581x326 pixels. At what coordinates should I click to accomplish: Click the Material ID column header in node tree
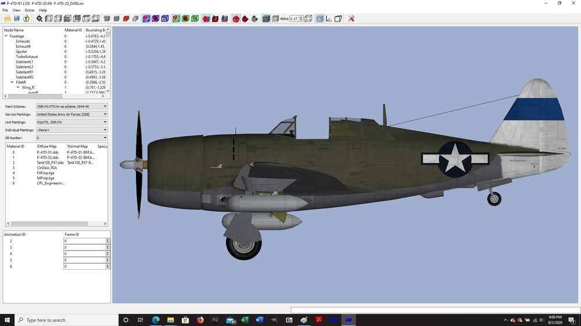coord(73,30)
